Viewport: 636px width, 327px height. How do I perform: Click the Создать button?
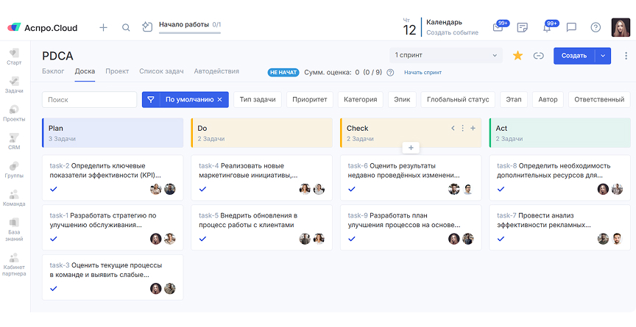click(x=573, y=55)
